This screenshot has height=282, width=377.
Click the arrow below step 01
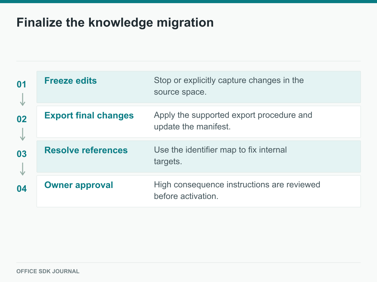(22, 99)
